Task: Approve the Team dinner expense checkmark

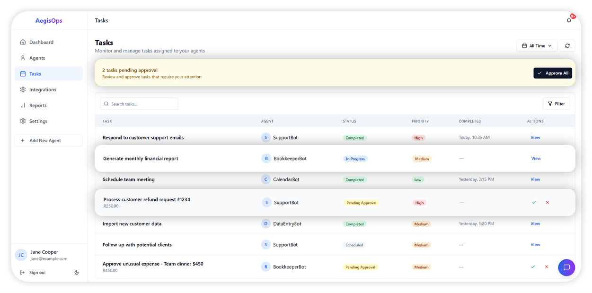Action: pyautogui.click(x=533, y=267)
